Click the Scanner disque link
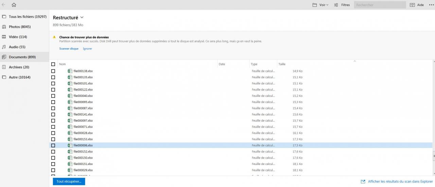Viewport: 435px width, 187px height. pyautogui.click(x=69, y=48)
